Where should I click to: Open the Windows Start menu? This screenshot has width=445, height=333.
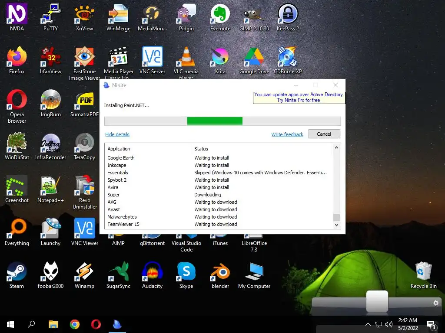(x=10, y=324)
